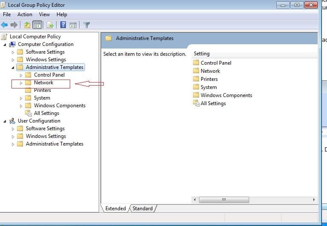Expand Software Settings under Computer Configuration
The image size is (327, 226).
[x=13, y=52]
